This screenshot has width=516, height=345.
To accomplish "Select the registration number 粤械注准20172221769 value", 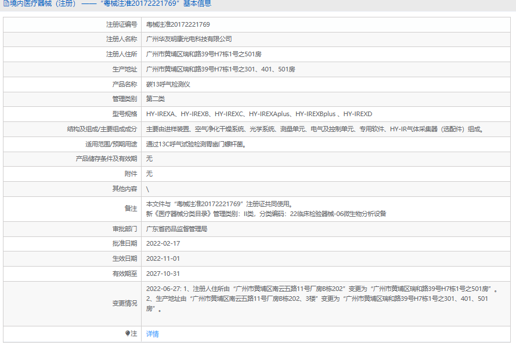I will (178, 24).
